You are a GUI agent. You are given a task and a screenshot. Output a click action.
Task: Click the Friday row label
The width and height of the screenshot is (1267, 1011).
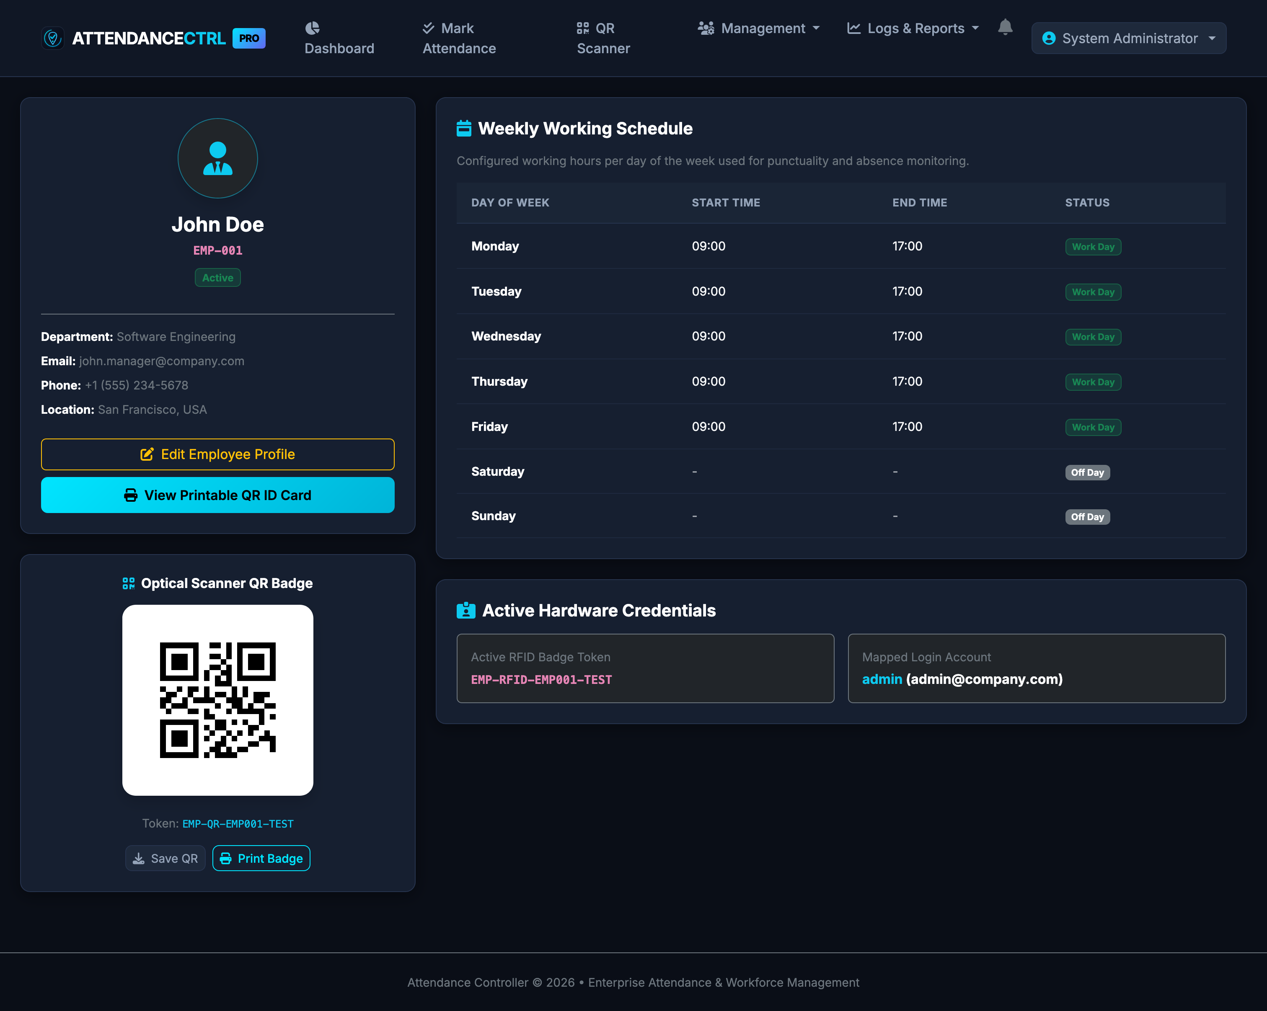click(489, 426)
